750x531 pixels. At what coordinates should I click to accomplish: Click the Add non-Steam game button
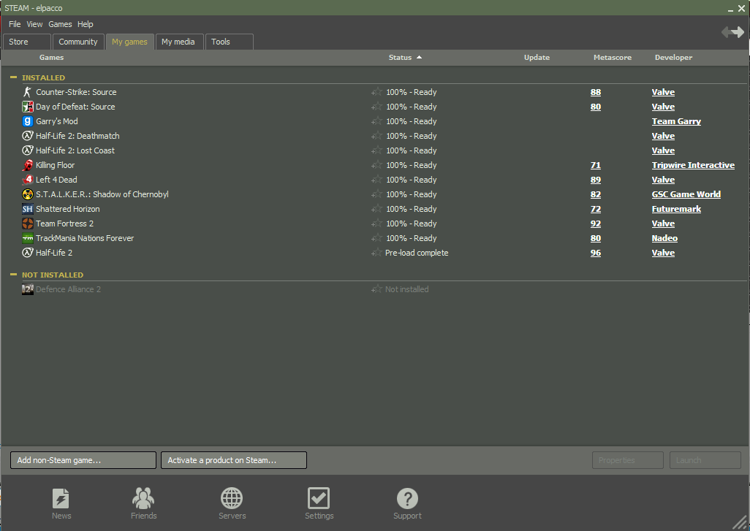83,460
